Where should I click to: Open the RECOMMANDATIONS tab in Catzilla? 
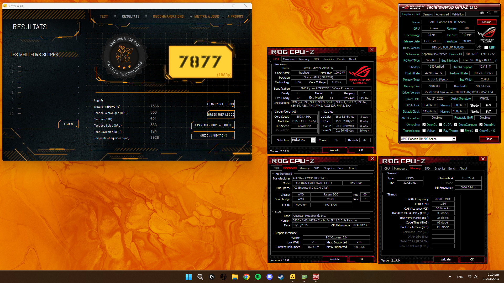tap(168, 16)
